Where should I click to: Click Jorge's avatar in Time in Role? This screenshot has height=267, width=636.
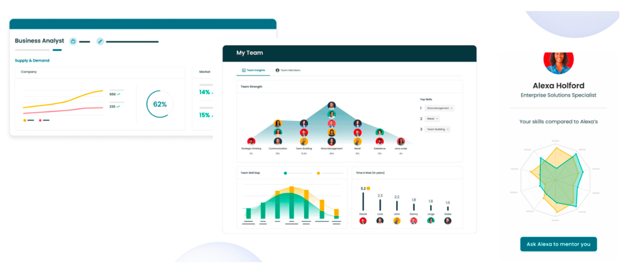point(431,221)
